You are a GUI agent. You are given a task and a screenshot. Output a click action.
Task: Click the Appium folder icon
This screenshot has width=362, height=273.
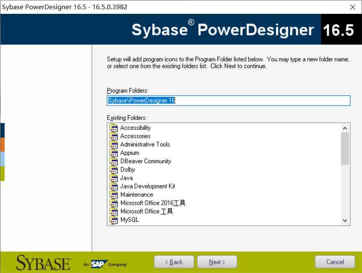[114, 153]
